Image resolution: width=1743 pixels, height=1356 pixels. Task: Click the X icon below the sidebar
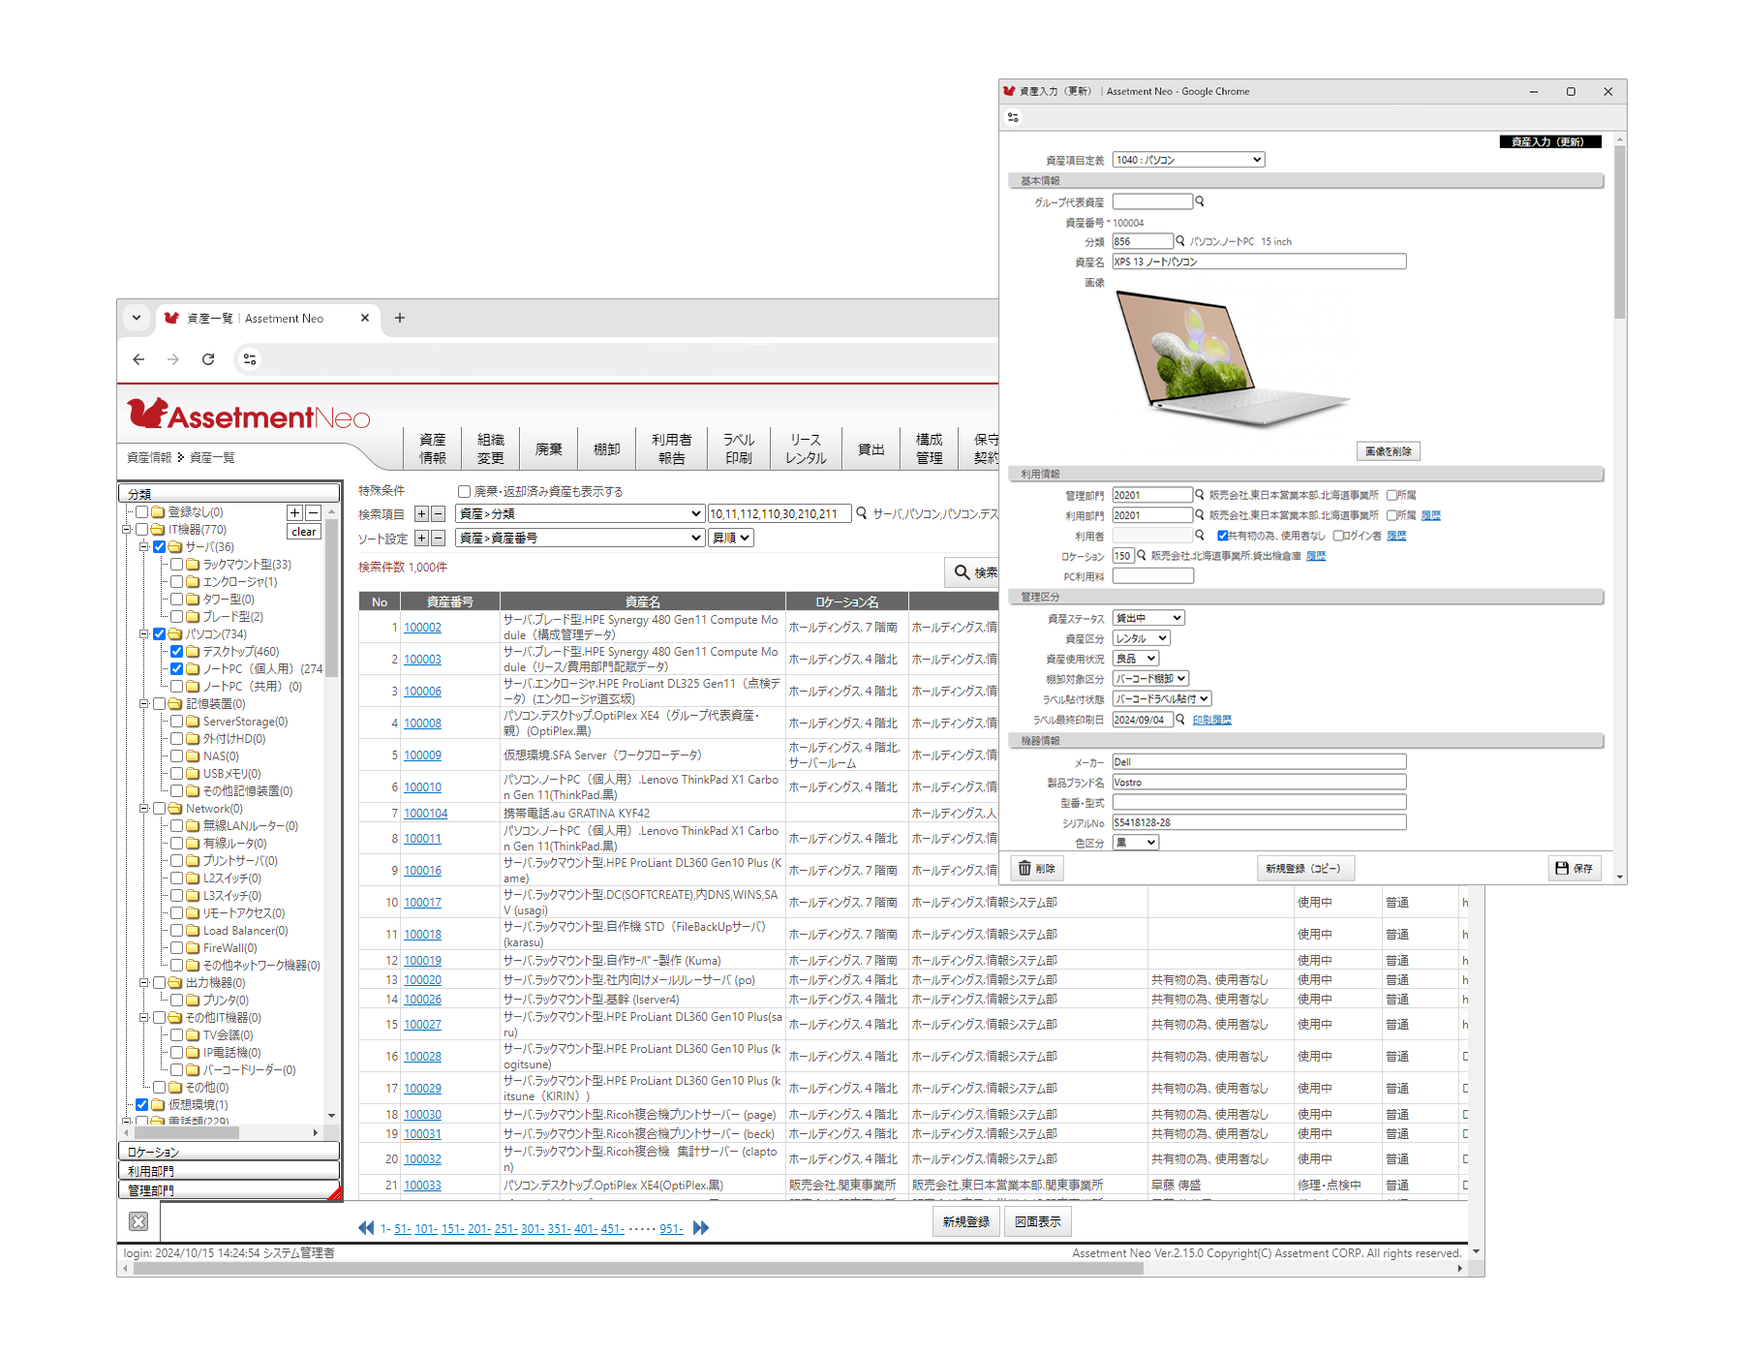tap(138, 1221)
